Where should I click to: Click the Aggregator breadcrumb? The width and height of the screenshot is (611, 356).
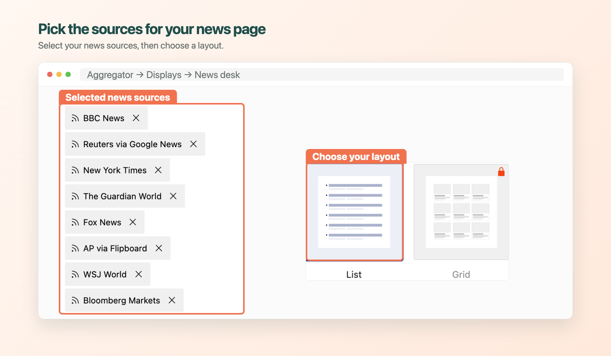click(x=110, y=75)
